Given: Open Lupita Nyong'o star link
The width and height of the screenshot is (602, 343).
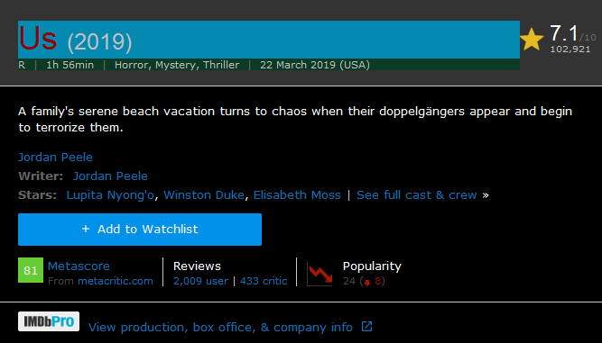Looking at the screenshot, I should (110, 195).
